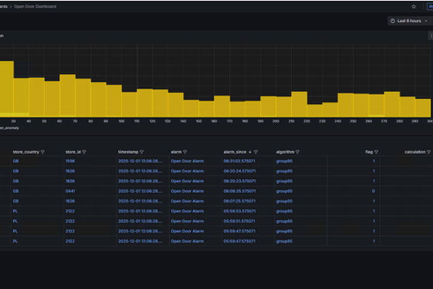Viewport: 433px width, 289px height.
Task: Open filter for alarm_since column
Action: tap(256, 152)
